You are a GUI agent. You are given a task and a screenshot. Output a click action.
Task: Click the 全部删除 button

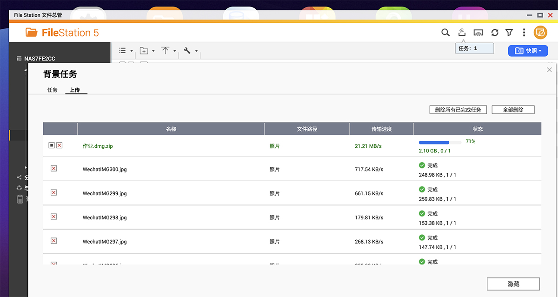coord(513,110)
